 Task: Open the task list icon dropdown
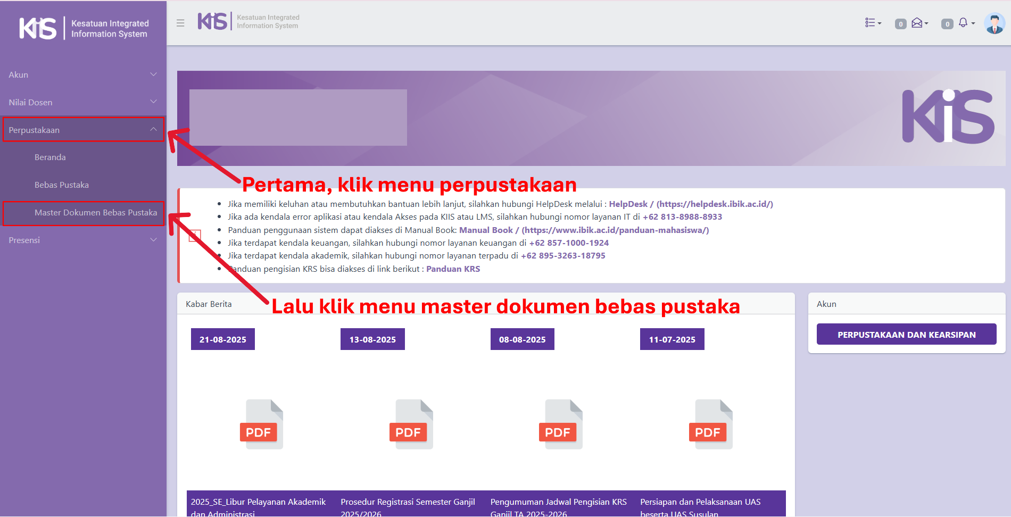coord(873,23)
